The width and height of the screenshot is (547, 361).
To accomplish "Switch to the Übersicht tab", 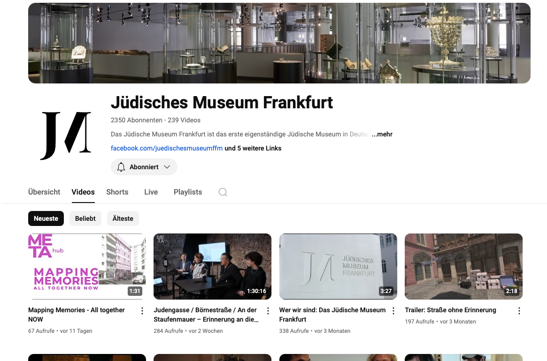I will tap(44, 192).
